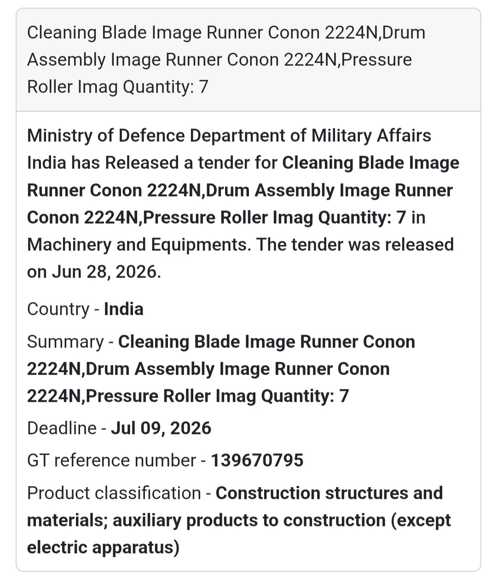Click 'Construction structures and' classification text
Viewport: 497px width, 580px height.
(329, 493)
